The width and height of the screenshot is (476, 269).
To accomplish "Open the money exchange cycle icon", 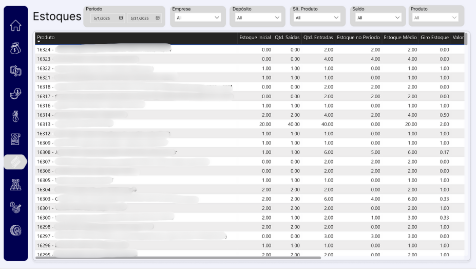I will tap(15, 71).
